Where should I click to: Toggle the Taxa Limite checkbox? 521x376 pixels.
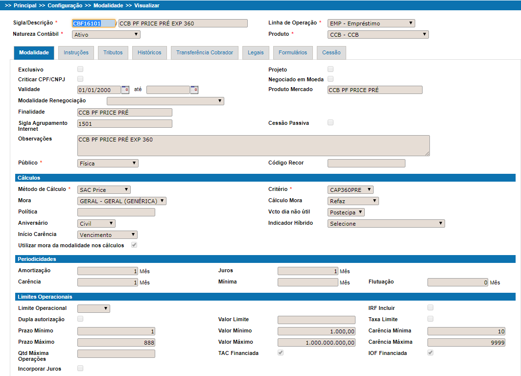point(430,319)
